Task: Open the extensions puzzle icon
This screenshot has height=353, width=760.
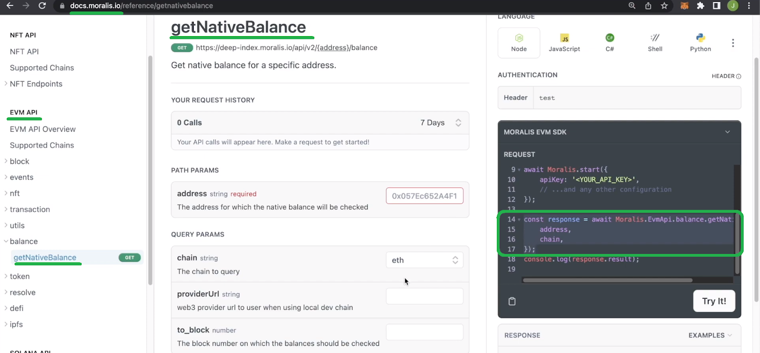Action: (701, 6)
